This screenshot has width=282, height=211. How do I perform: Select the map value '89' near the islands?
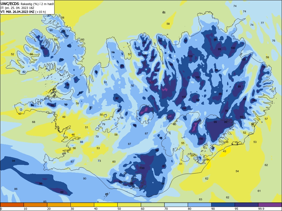107,194
